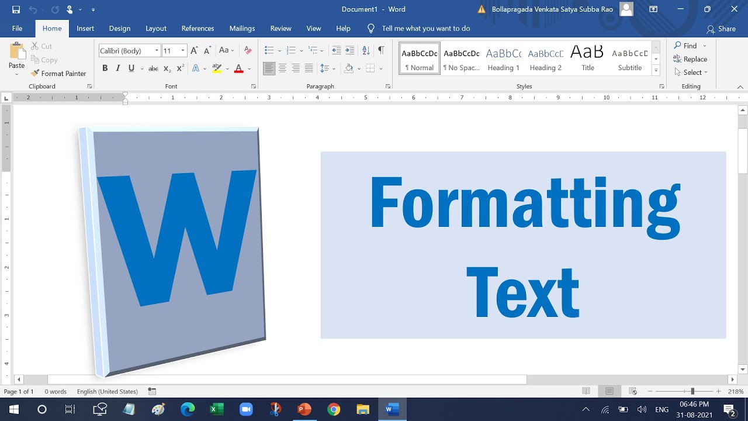Click the 0 words count in status bar
This screenshot has height=421, width=748.
point(56,391)
